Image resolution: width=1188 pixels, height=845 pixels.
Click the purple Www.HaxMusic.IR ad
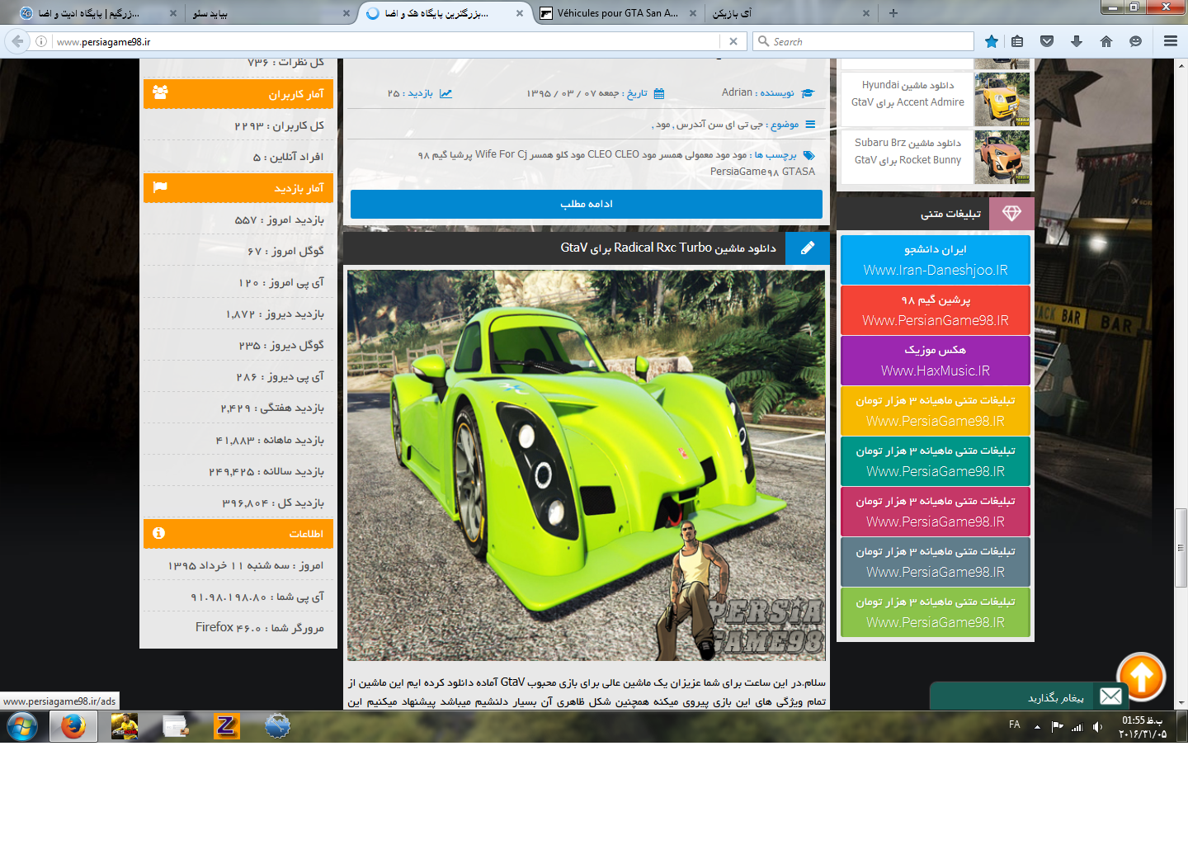click(936, 360)
